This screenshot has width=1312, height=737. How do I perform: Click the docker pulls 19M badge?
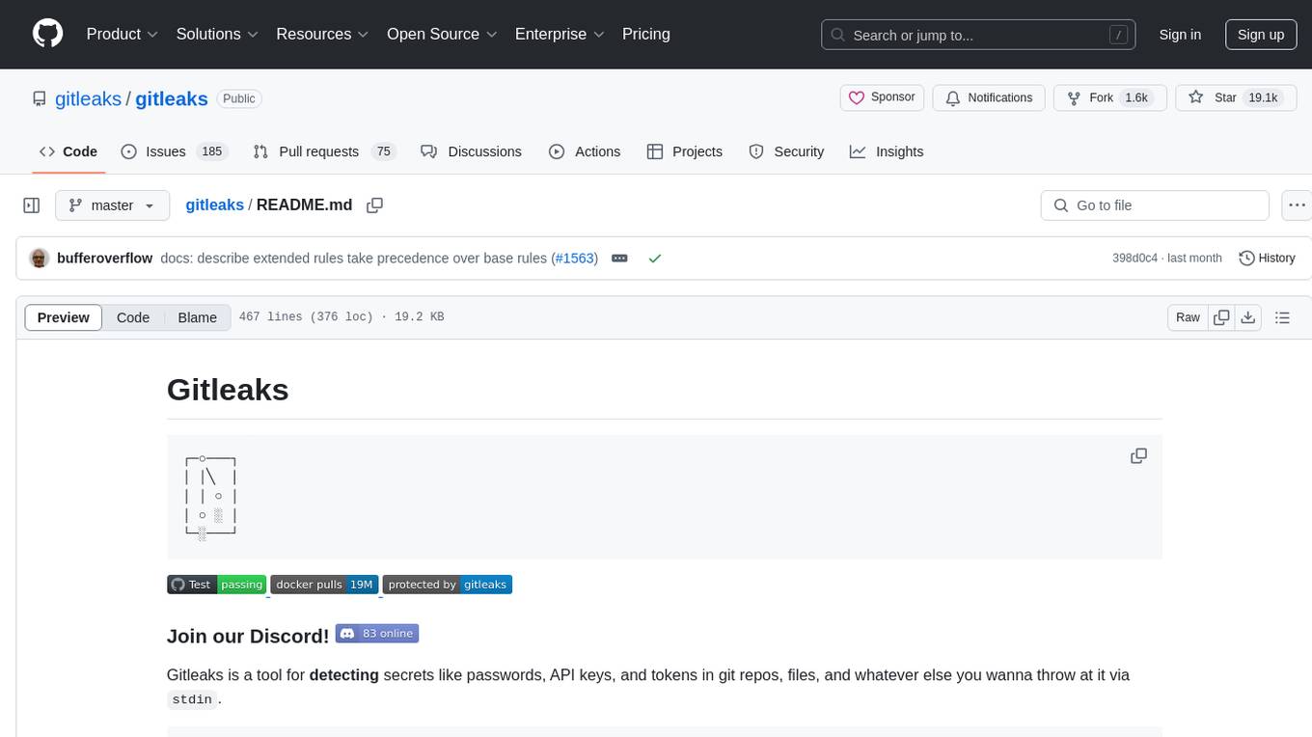(324, 585)
